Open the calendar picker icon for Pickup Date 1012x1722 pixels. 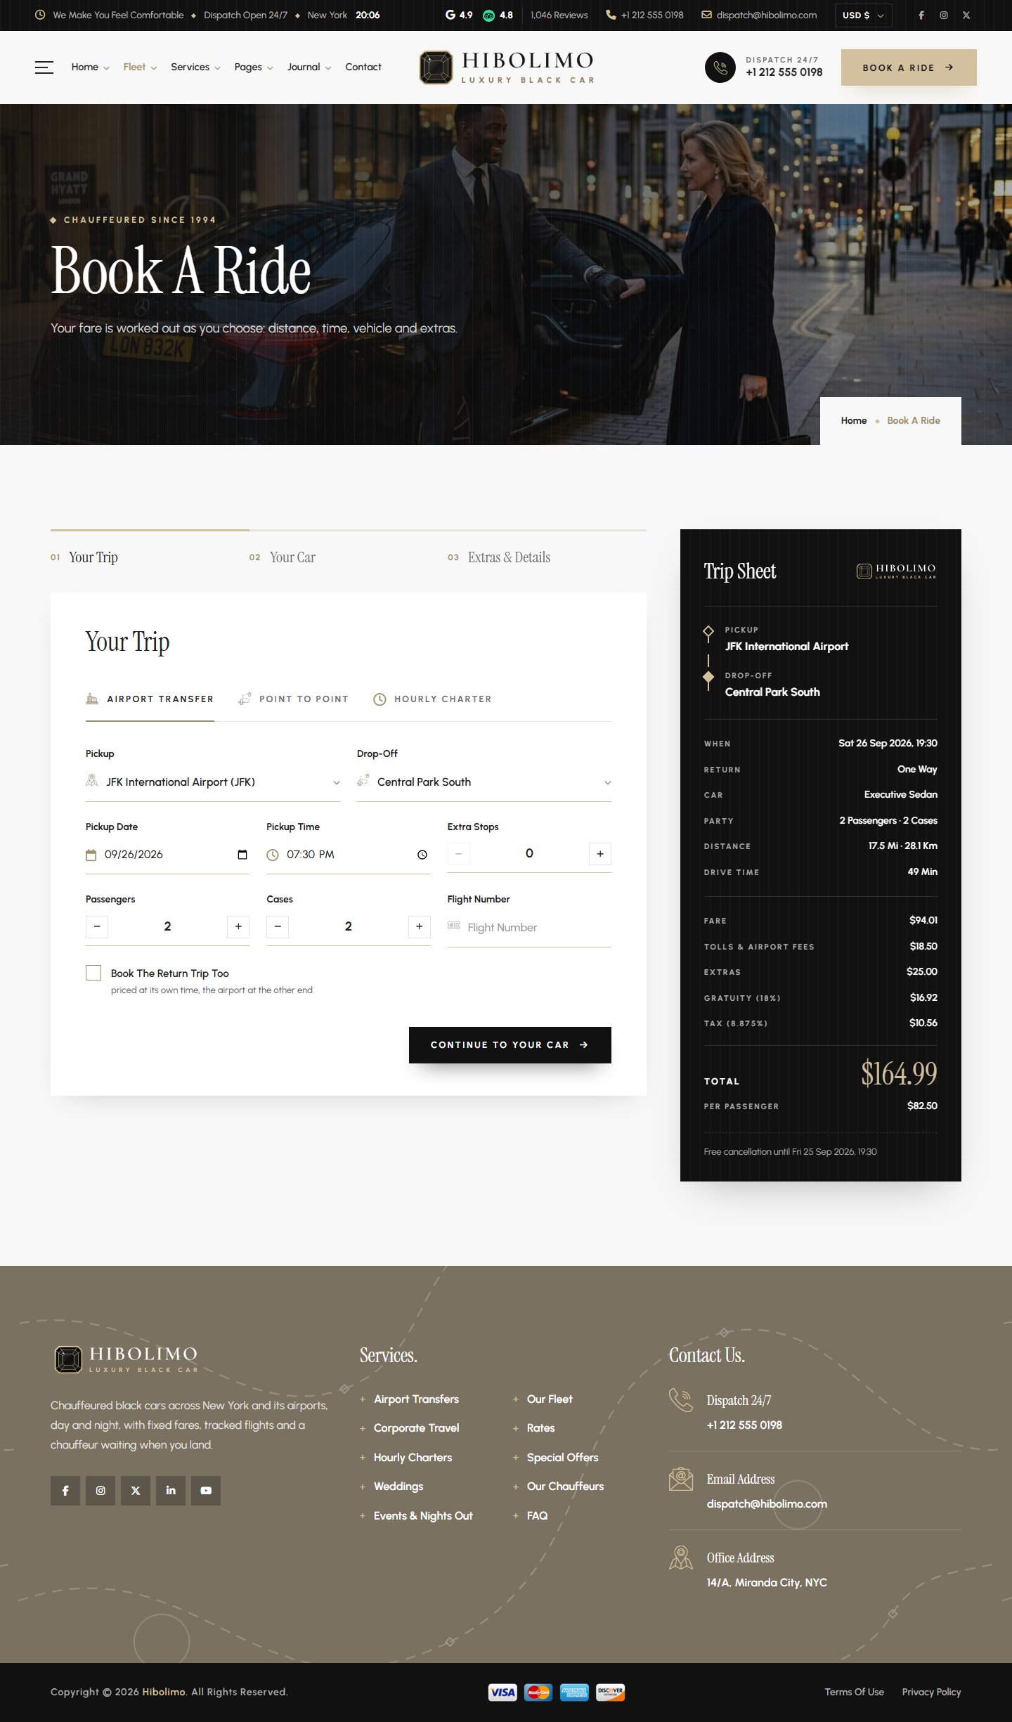(x=242, y=855)
